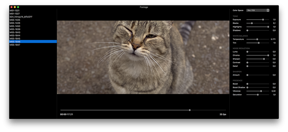
Task: Select clip M05-1425 in the list
Action: point(15,20)
